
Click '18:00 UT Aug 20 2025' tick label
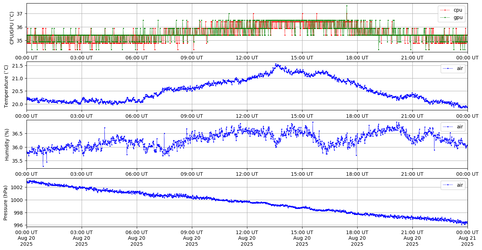(x=357, y=238)
